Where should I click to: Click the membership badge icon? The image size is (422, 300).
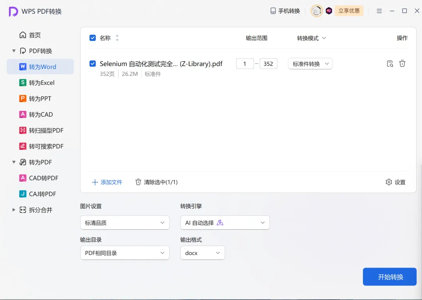coord(329,11)
